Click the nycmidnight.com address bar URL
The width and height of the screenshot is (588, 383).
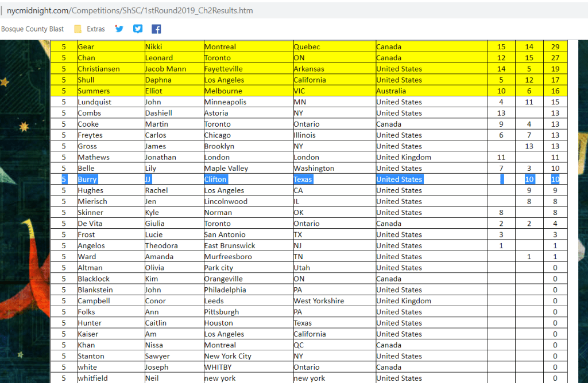coord(129,10)
